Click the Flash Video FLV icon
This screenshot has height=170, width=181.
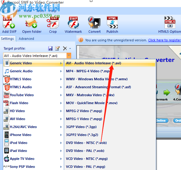6,103
